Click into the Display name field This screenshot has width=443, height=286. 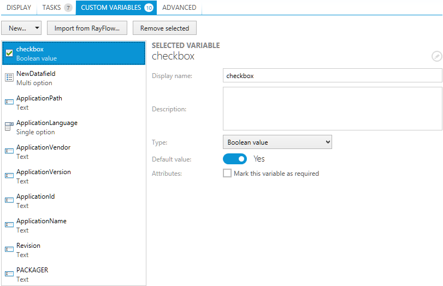pos(332,76)
